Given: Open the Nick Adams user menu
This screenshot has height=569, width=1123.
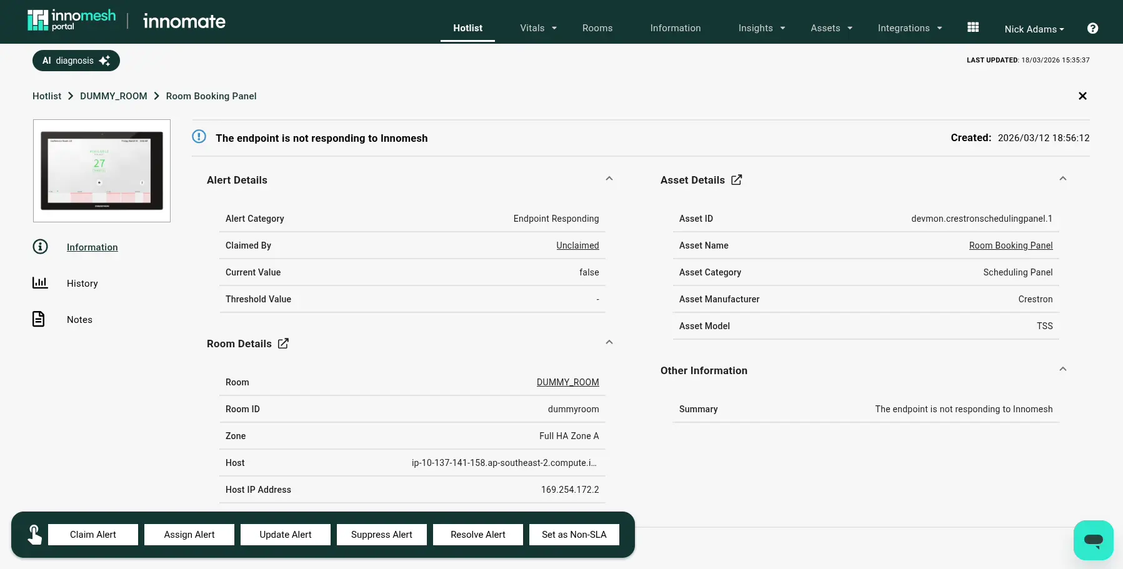Looking at the screenshot, I should 1034,29.
